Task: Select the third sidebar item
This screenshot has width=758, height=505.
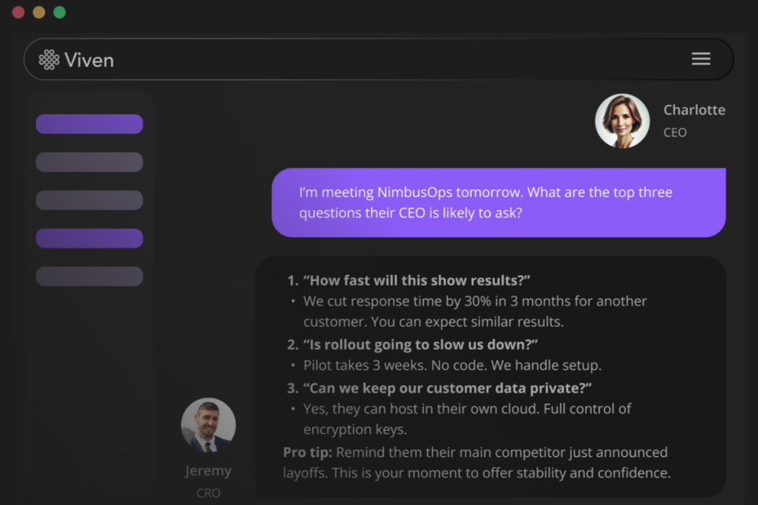Action: (x=89, y=200)
